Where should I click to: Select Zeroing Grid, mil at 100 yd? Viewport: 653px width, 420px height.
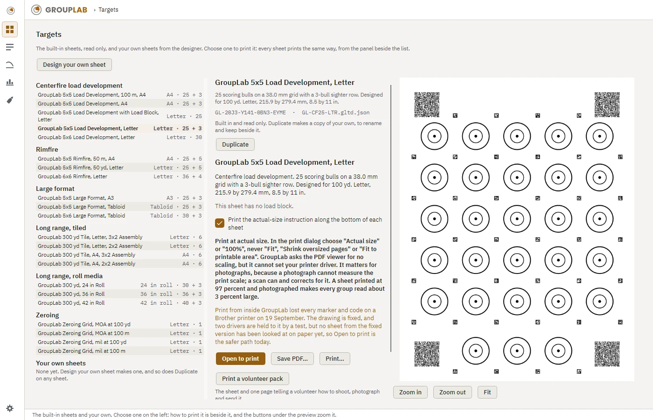120,342
